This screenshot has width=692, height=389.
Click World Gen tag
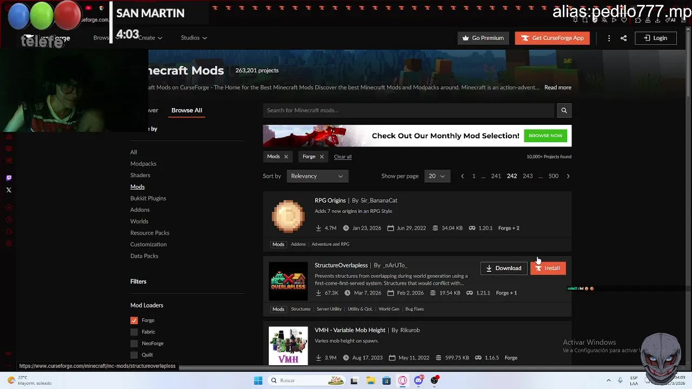389,309
